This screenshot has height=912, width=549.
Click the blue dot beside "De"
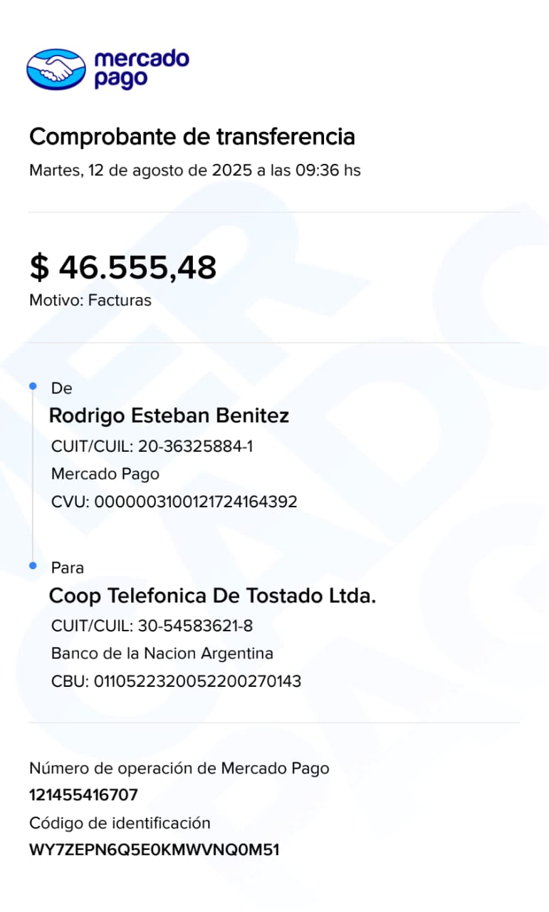click(33, 386)
